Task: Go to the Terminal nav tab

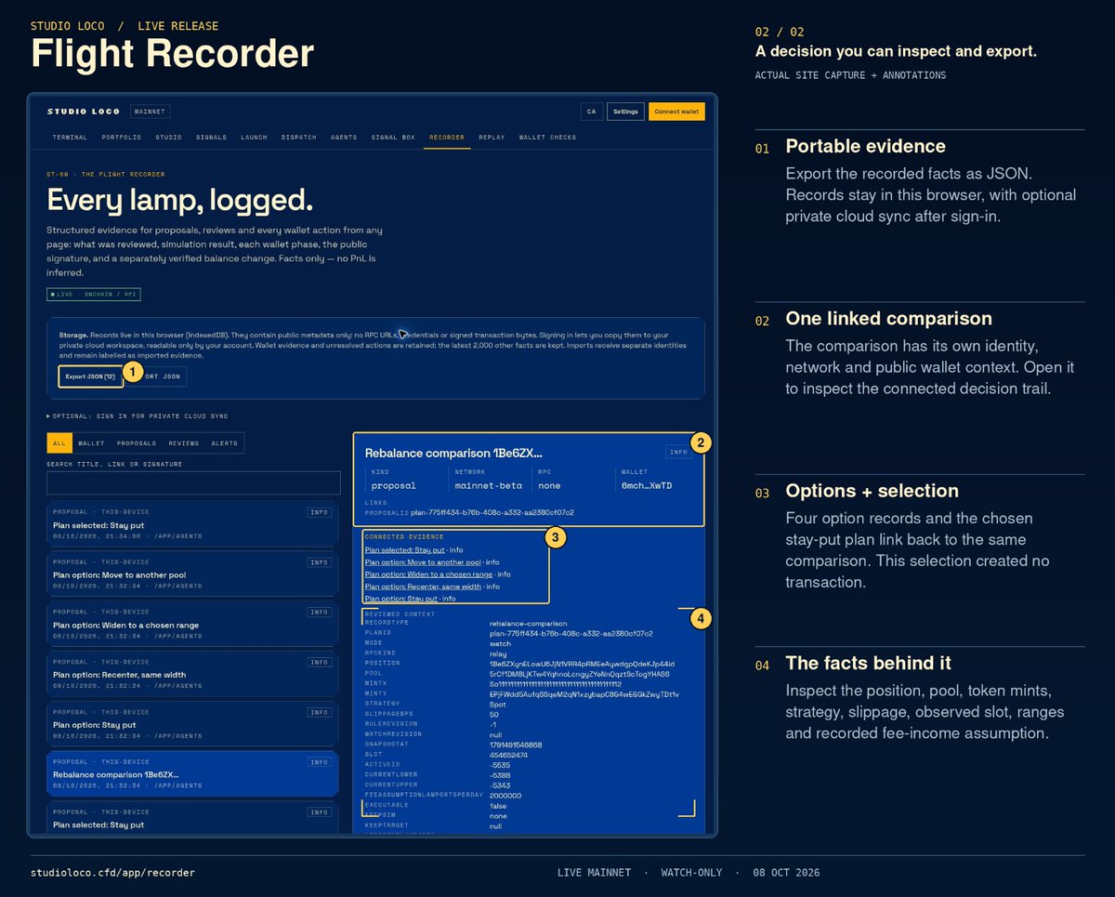Action: [70, 138]
